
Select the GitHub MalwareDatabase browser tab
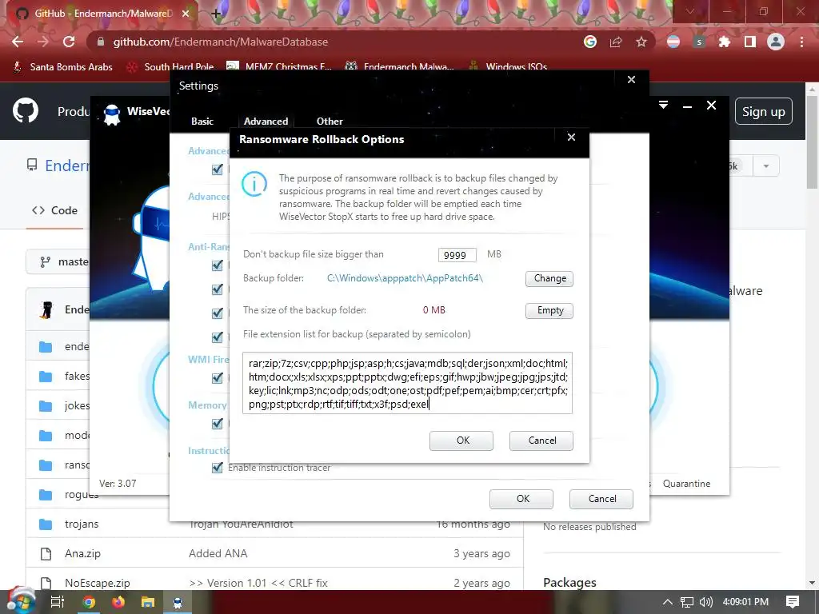pyautogui.click(x=103, y=14)
